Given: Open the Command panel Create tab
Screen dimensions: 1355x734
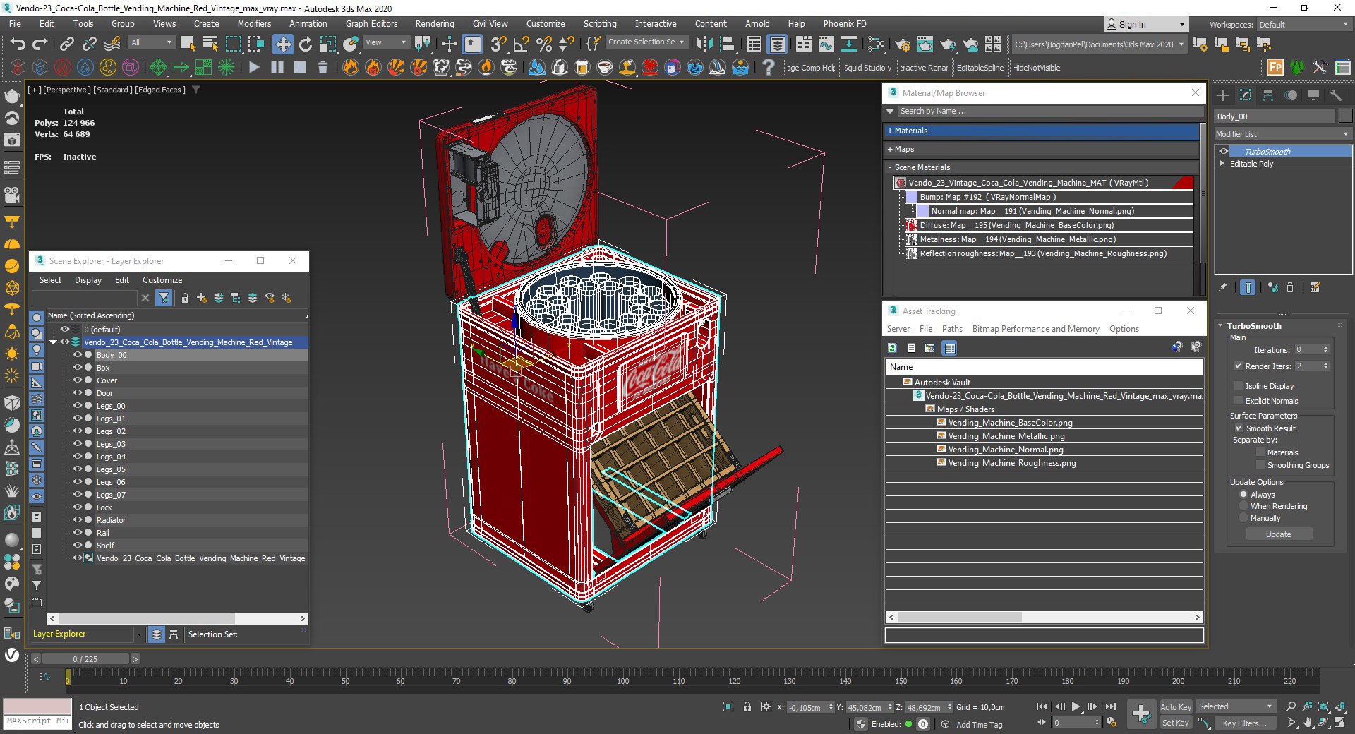Looking at the screenshot, I should (x=1223, y=95).
